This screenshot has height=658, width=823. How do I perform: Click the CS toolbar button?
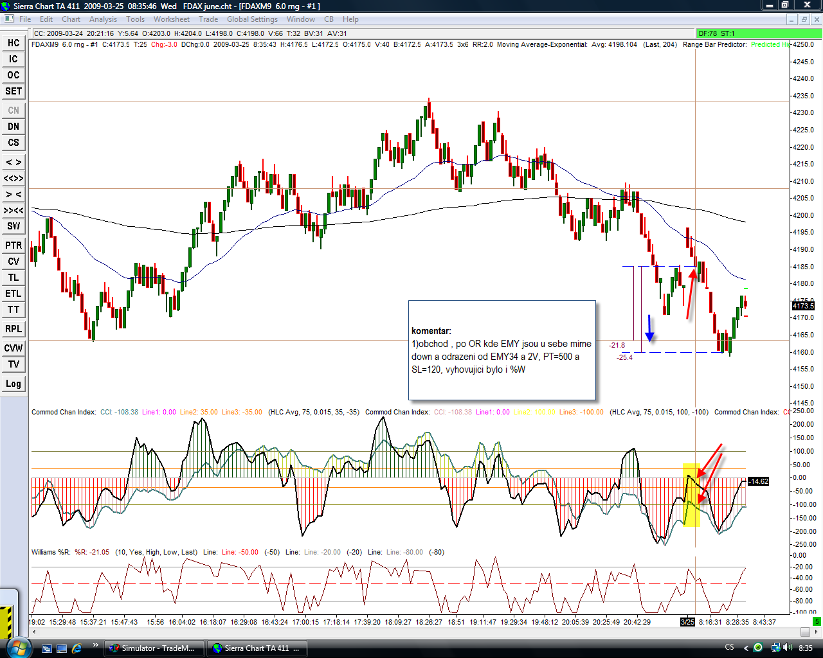pos(14,143)
